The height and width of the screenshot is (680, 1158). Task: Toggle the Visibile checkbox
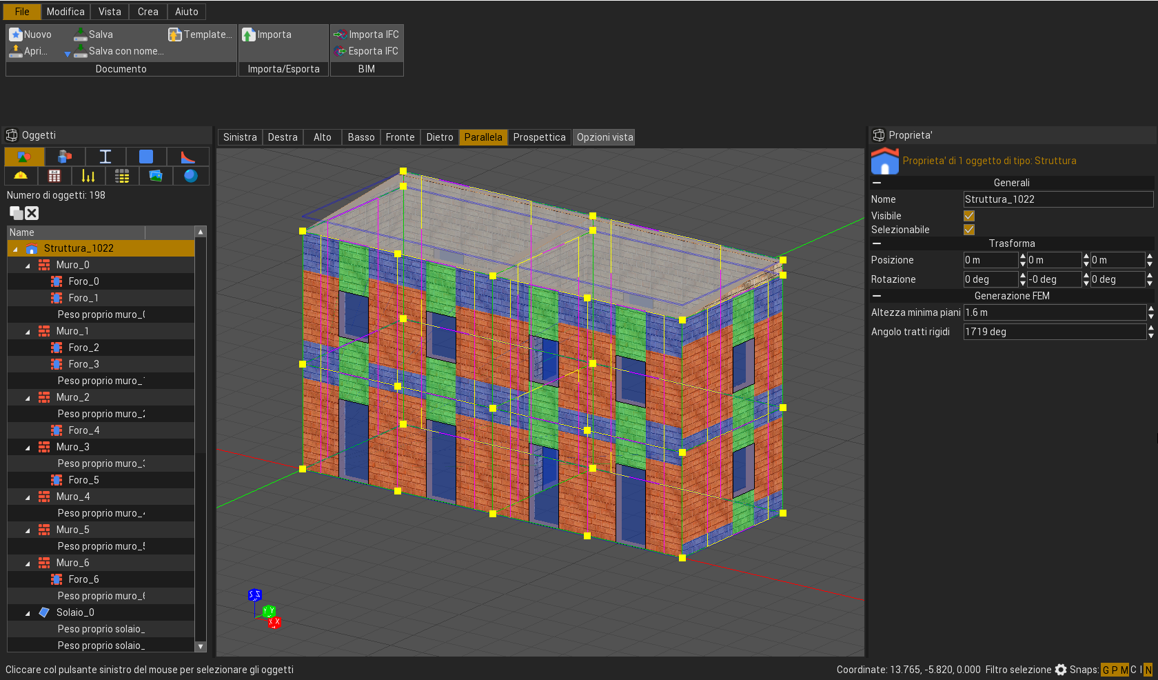tap(969, 216)
